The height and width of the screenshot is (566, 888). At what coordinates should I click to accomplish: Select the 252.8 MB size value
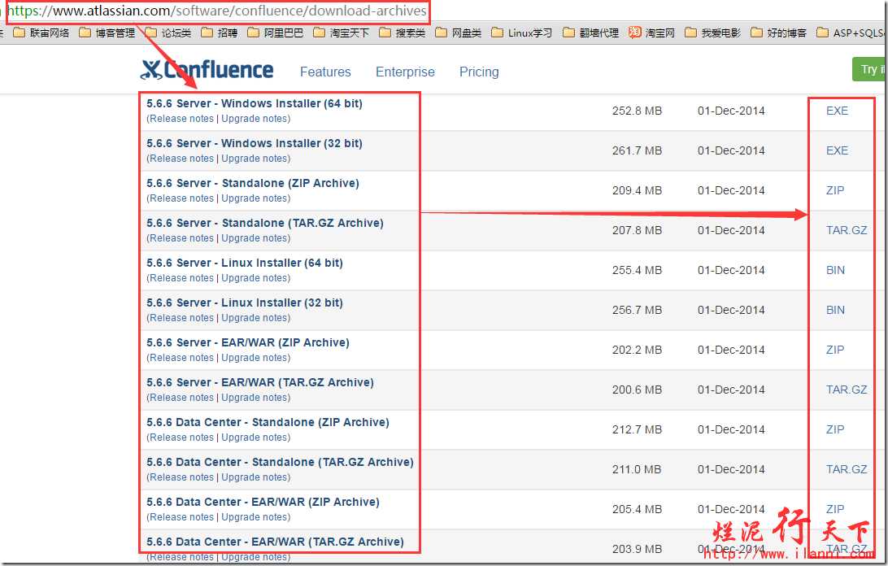[637, 111]
